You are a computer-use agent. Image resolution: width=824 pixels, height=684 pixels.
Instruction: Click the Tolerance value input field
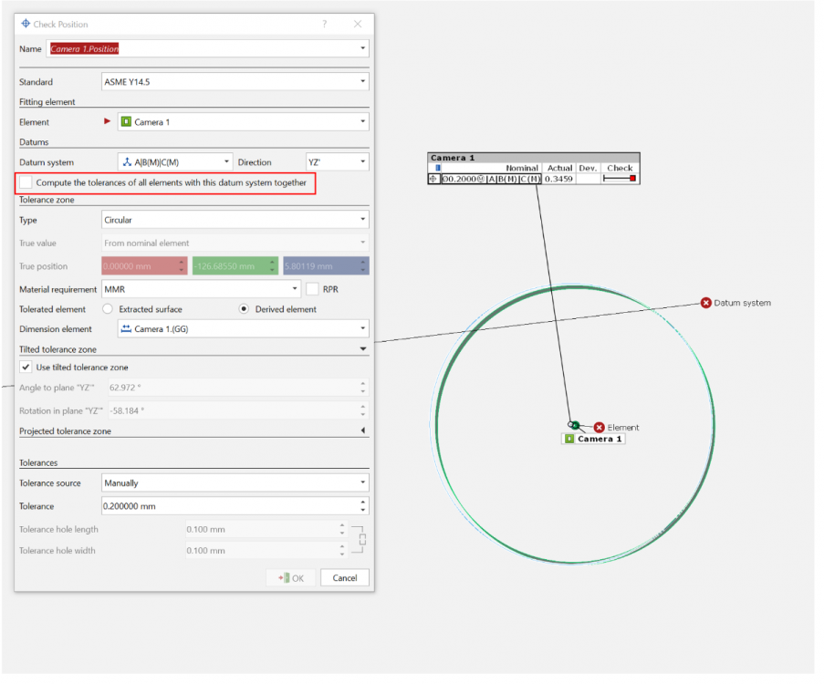coord(228,506)
